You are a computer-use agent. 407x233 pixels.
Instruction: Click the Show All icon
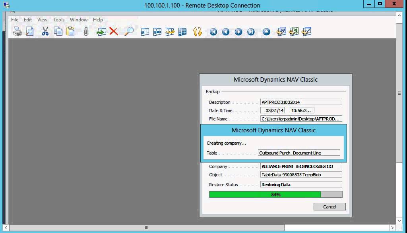coord(182,32)
